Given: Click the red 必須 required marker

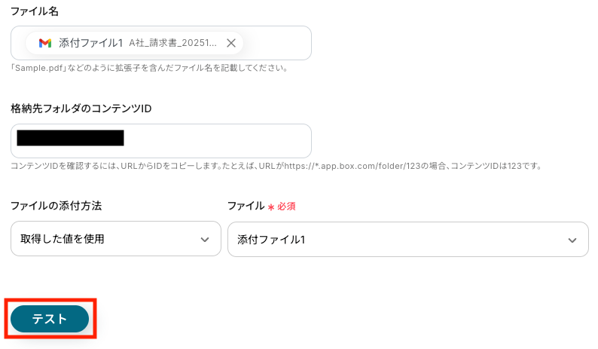Looking at the screenshot, I should pos(286,207).
